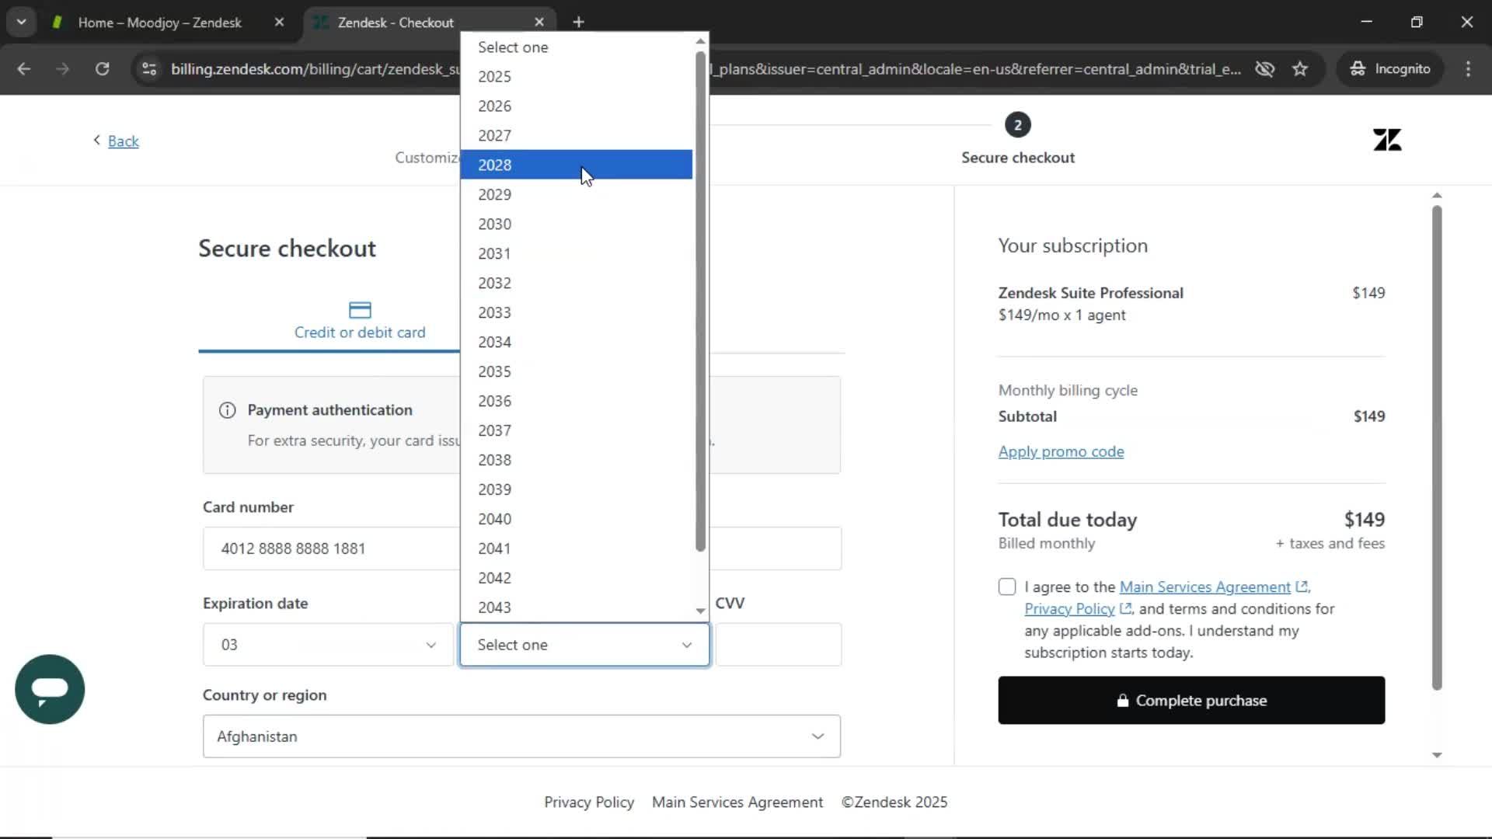Image resolution: width=1492 pixels, height=839 pixels.
Task: Switch to Home – Moodjoy – Zendesk tab
Action: [159, 23]
